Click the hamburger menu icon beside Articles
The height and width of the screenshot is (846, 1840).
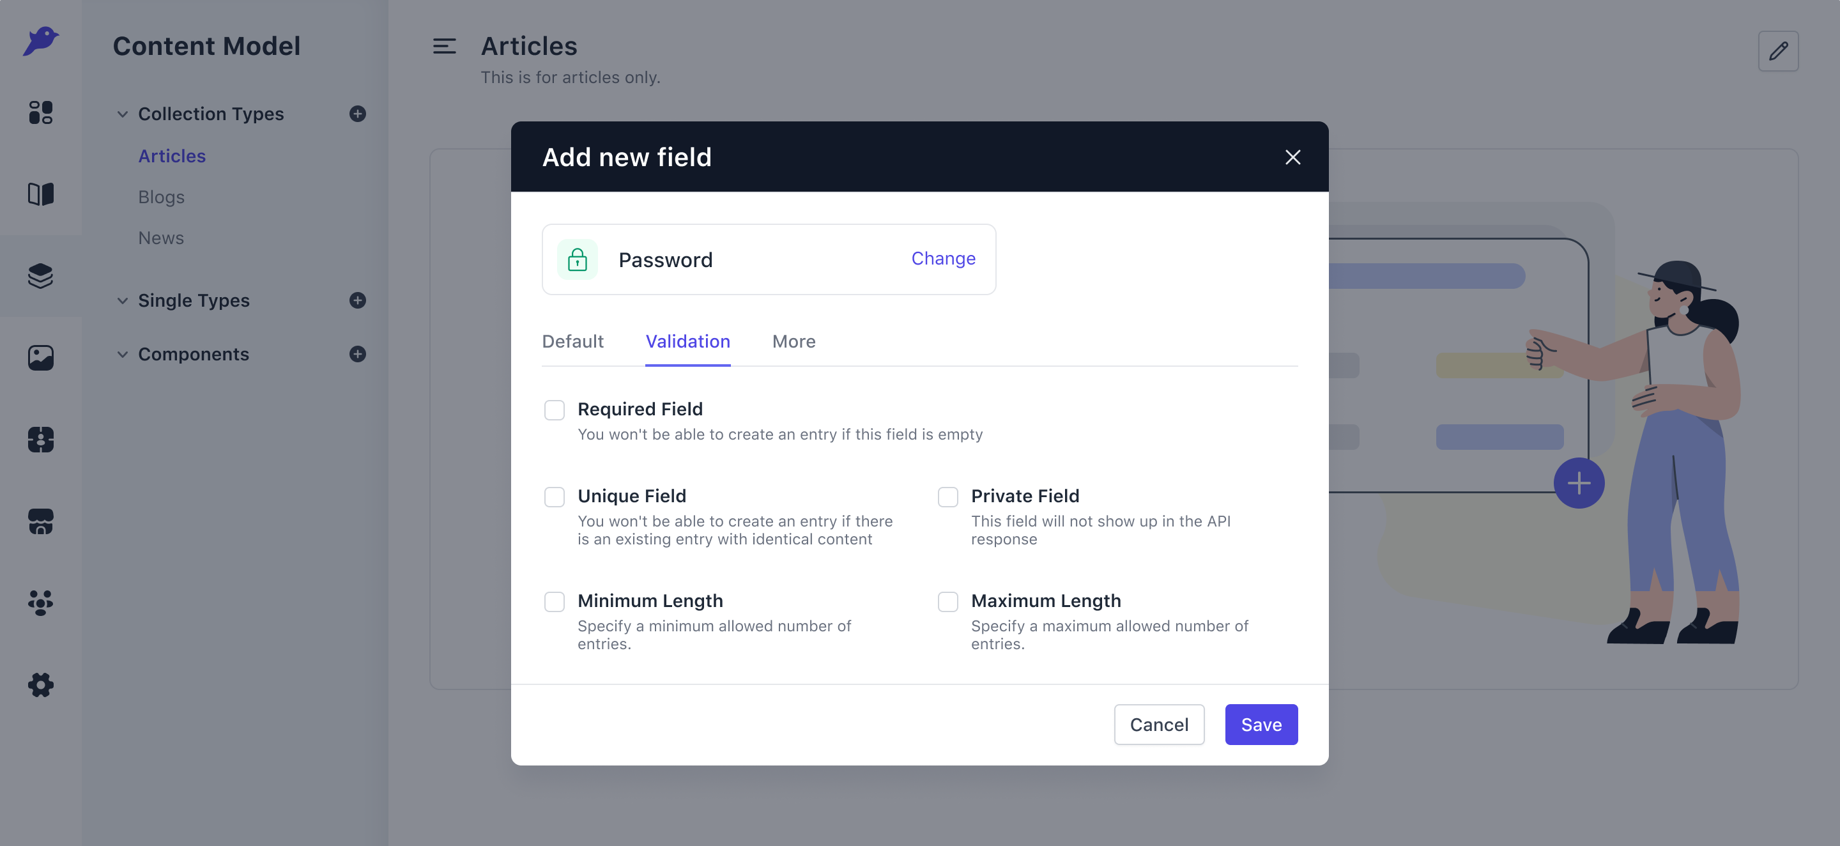(x=444, y=47)
